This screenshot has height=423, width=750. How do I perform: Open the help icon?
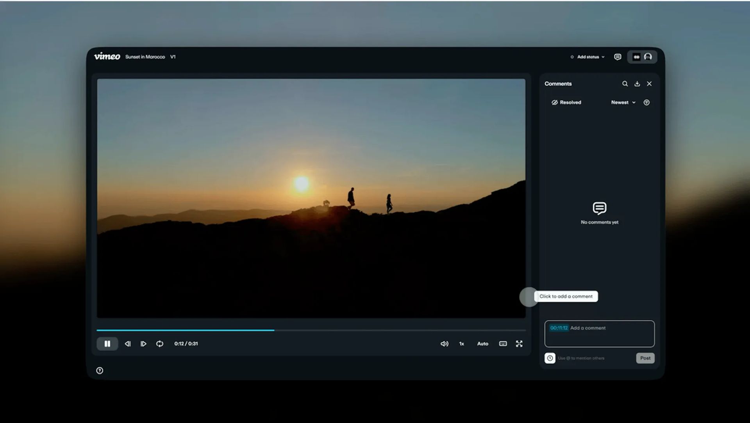coord(100,371)
